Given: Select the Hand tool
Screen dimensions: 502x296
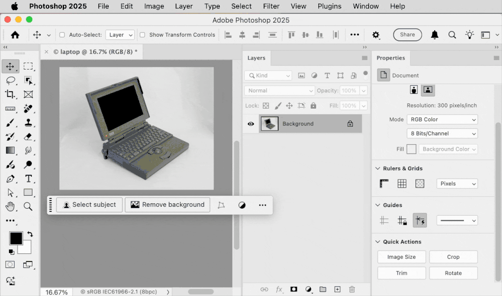Looking at the screenshot, I should (10, 206).
